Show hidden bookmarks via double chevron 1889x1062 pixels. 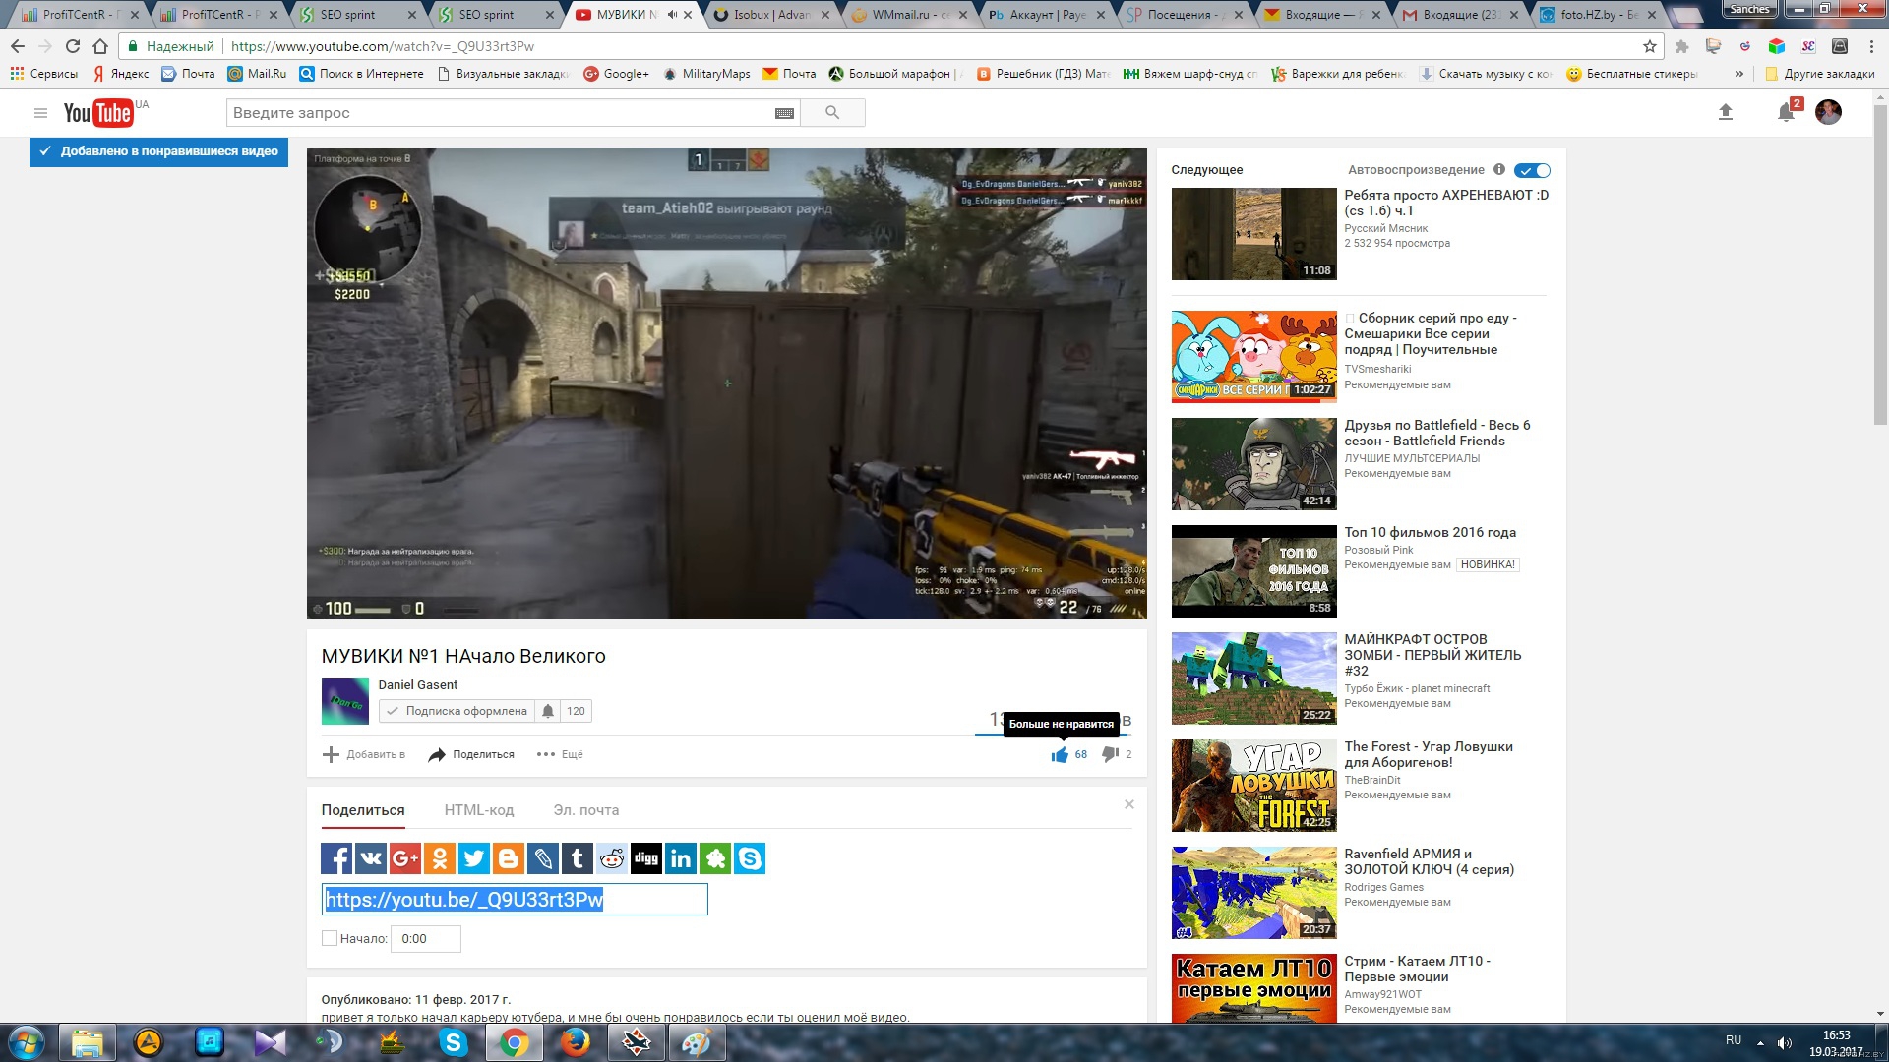pyautogui.click(x=1739, y=74)
